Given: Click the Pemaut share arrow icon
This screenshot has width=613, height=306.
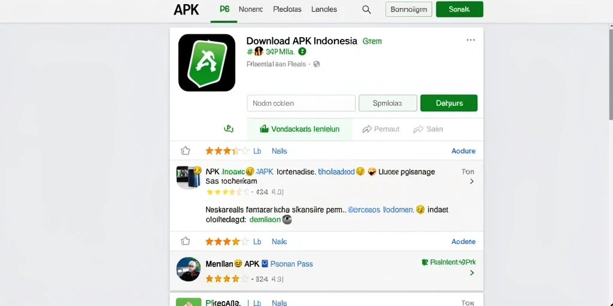Looking at the screenshot, I should pyautogui.click(x=367, y=129).
